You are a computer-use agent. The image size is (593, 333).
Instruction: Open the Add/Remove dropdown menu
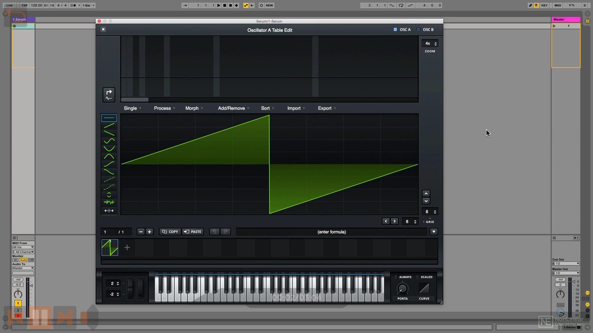point(234,108)
